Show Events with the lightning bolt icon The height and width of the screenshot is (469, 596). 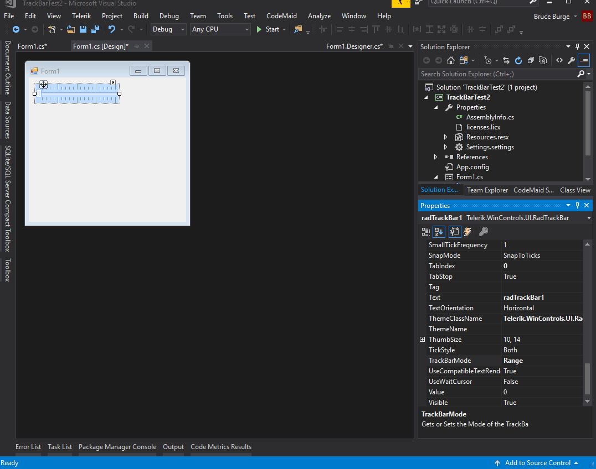[x=467, y=232]
